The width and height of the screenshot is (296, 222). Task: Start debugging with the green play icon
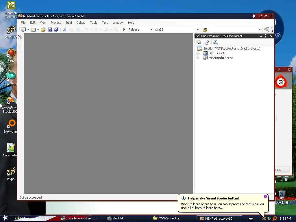(x=124, y=29)
